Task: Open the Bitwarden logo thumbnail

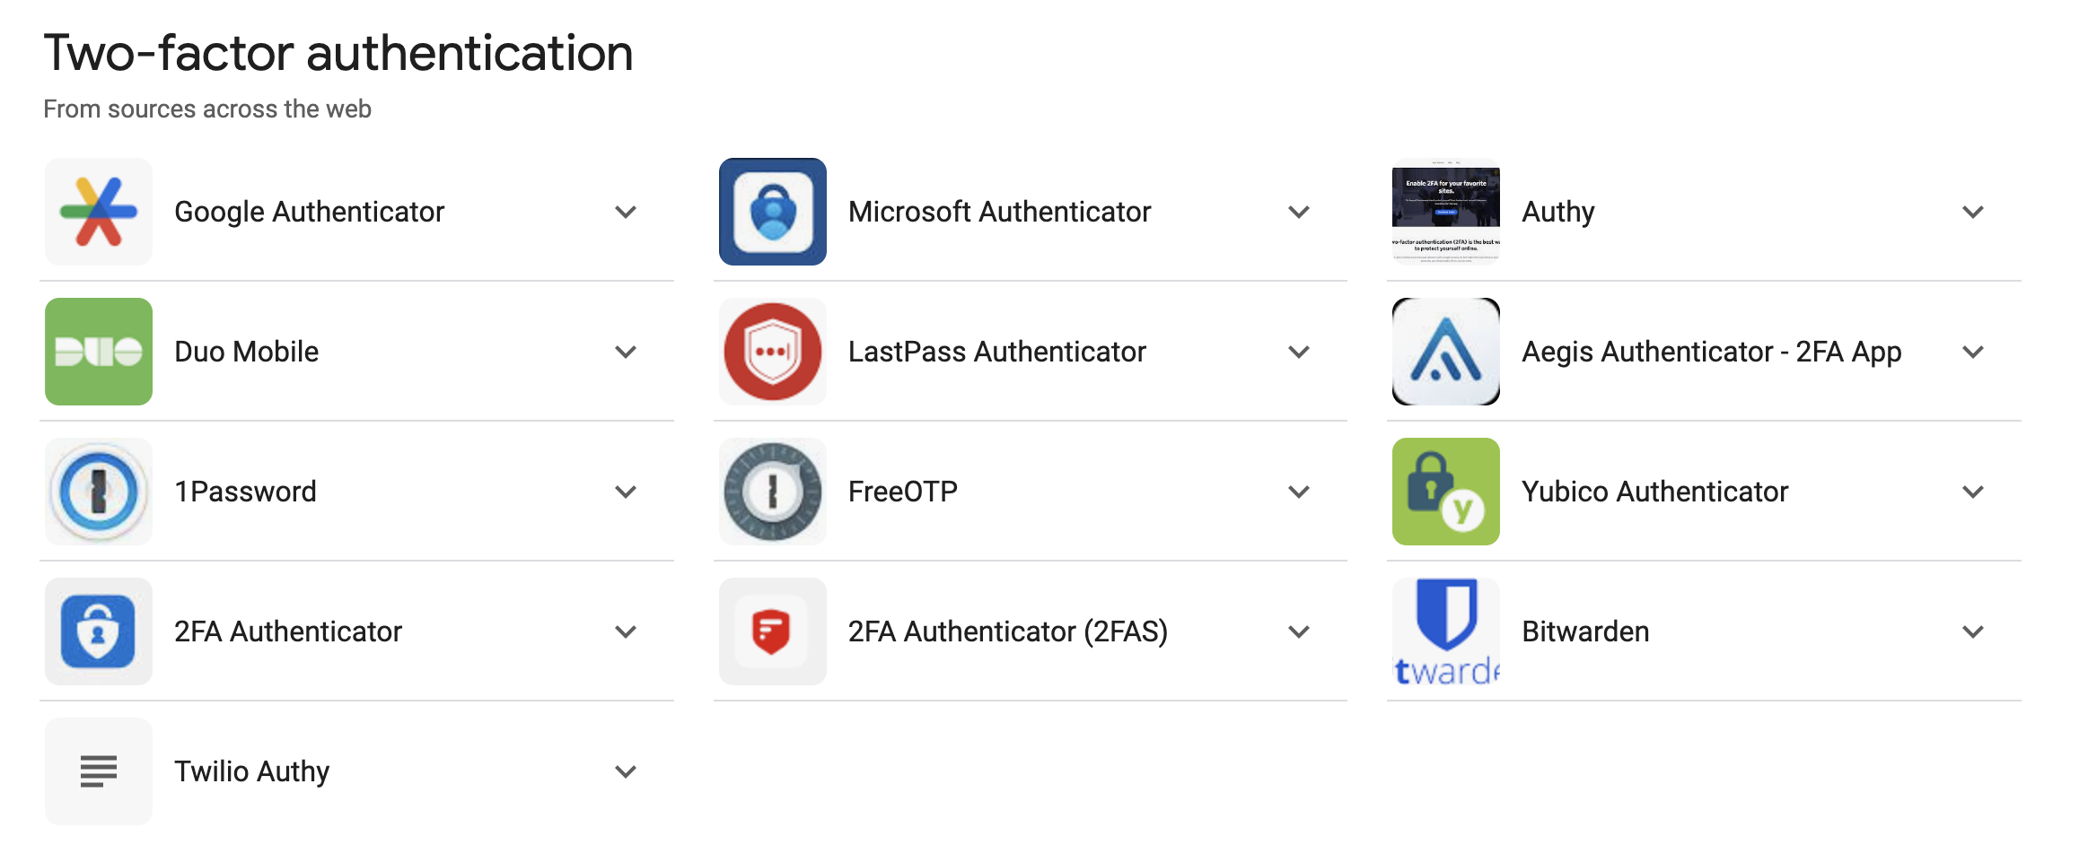Action: [x=1445, y=632]
